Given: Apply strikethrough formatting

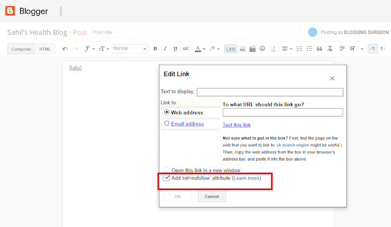Looking at the screenshot, I should 185,49.
